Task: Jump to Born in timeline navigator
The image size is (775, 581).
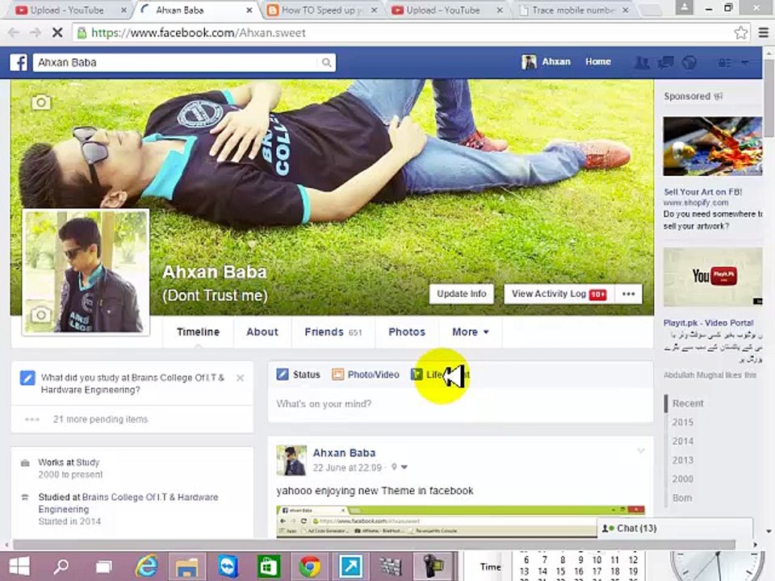Action: click(x=682, y=498)
